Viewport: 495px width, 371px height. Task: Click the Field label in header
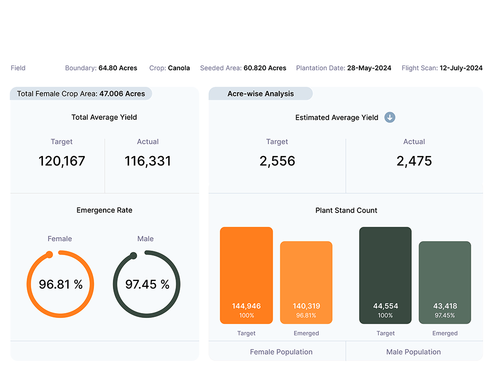click(18, 68)
